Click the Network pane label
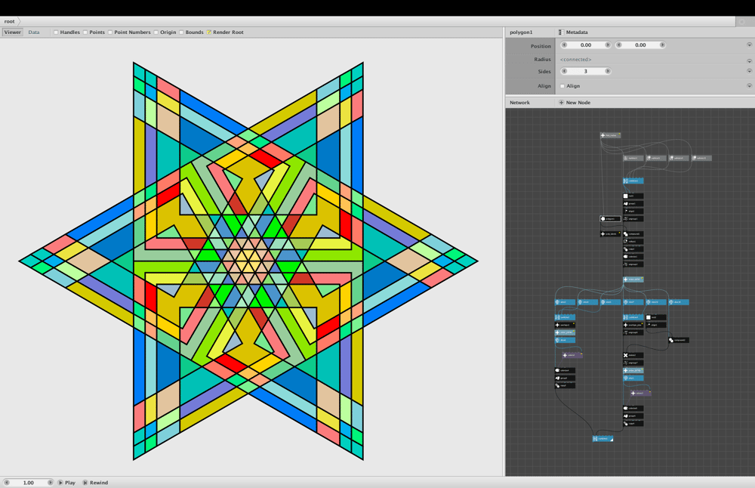 click(519, 103)
